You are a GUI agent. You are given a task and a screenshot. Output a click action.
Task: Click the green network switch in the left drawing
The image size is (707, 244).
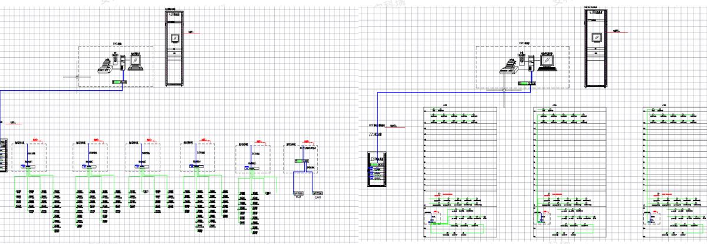[119, 82]
